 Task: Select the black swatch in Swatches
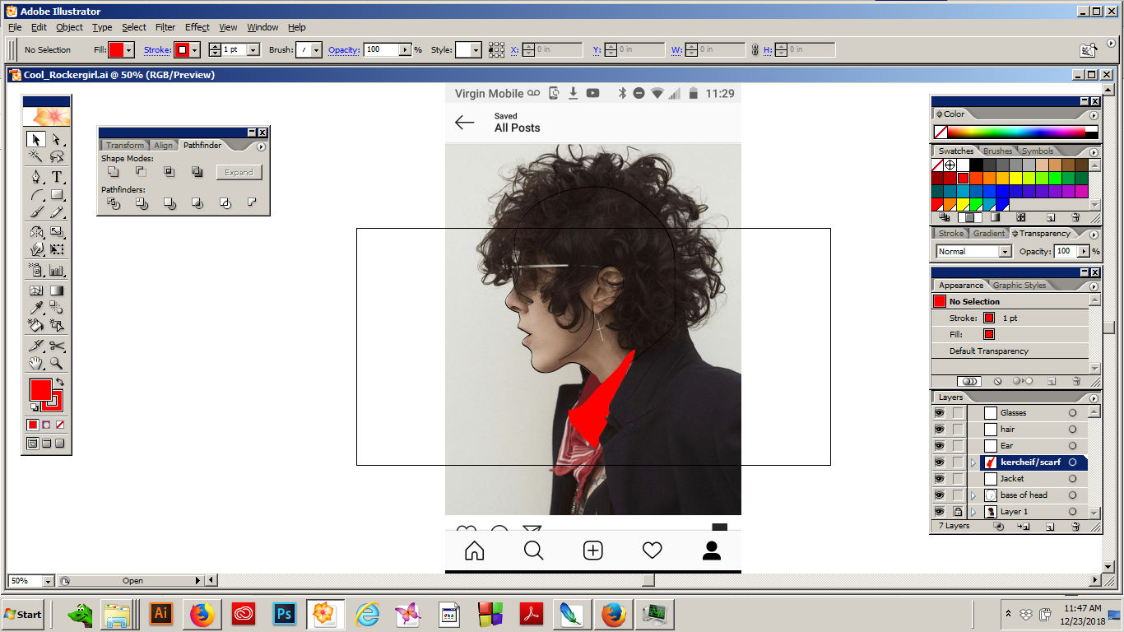(977, 165)
